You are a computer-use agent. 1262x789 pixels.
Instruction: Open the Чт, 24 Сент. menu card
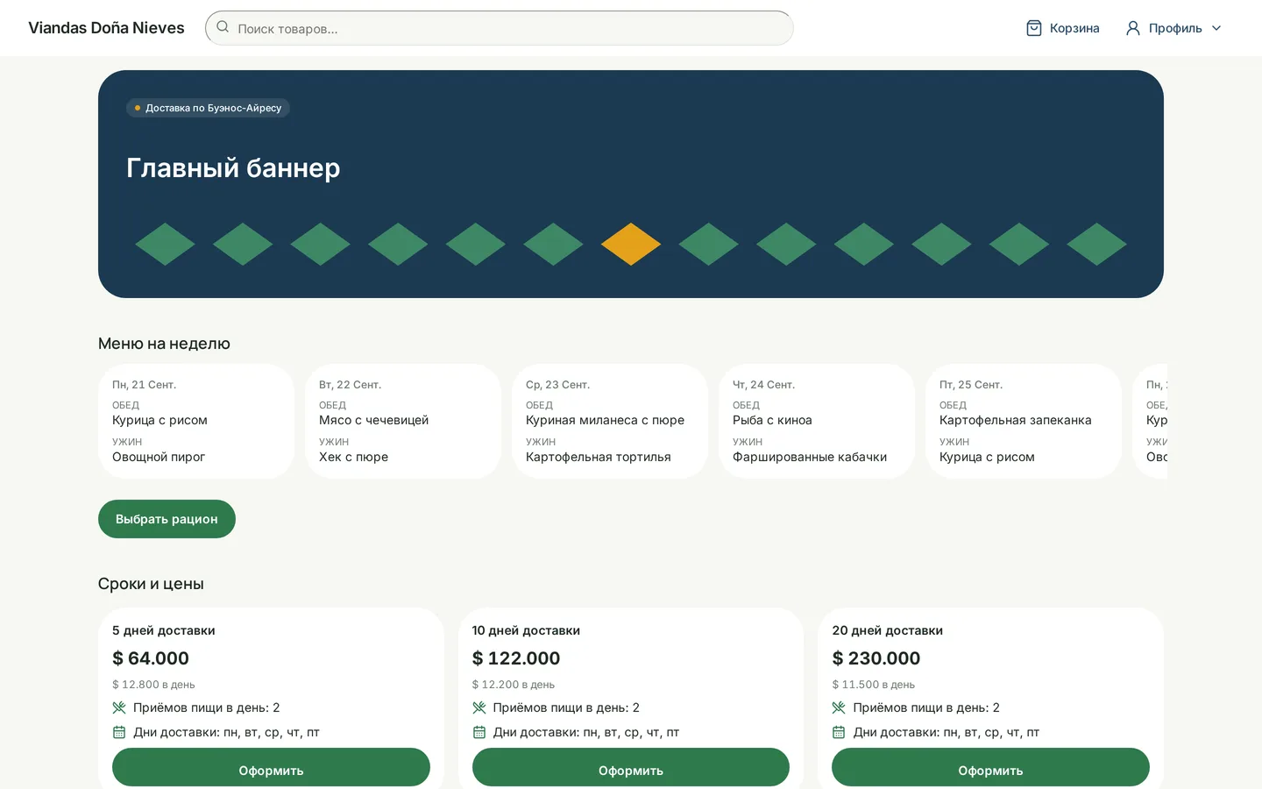[x=817, y=421]
